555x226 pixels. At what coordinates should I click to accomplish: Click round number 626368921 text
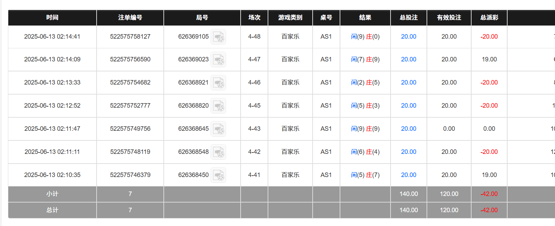click(x=193, y=82)
